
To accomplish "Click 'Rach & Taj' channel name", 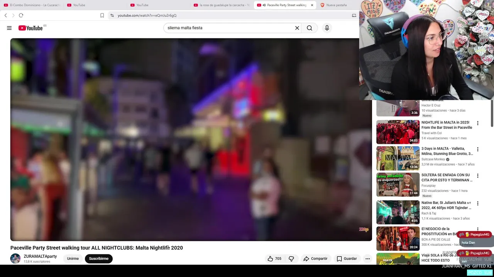I will [429, 213].
